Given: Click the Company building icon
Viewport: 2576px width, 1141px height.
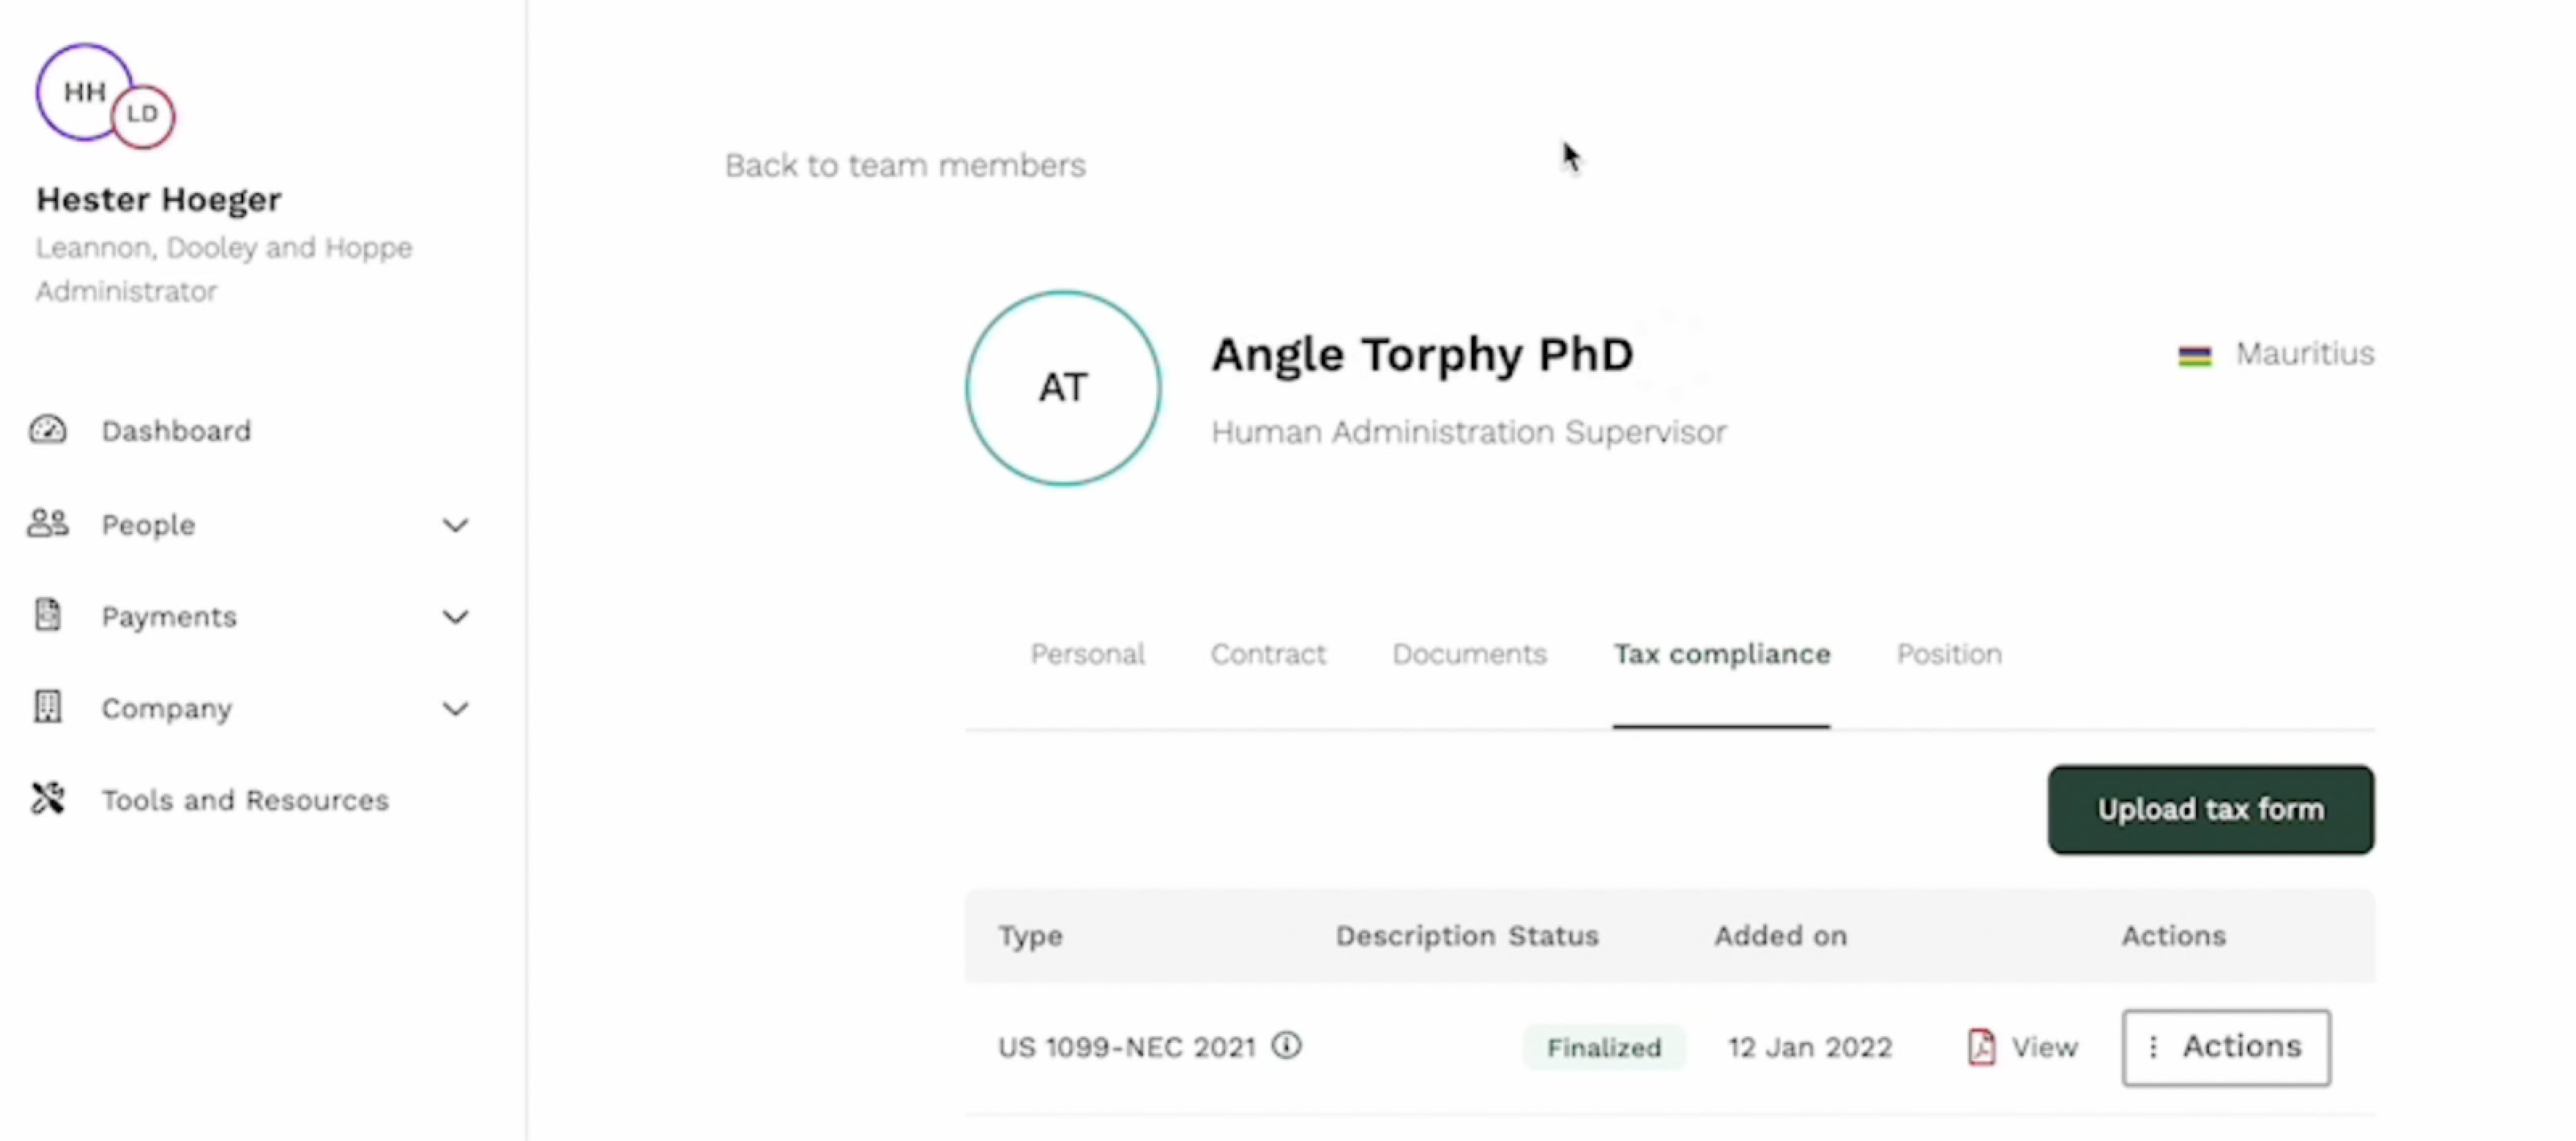Looking at the screenshot, I should pos(47,707).
